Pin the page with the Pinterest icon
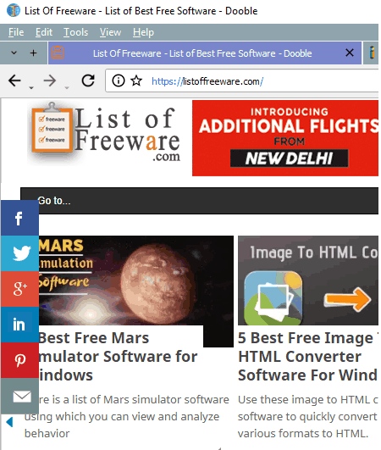This screenshot has width=381, height=450. [x=19, y=360]
